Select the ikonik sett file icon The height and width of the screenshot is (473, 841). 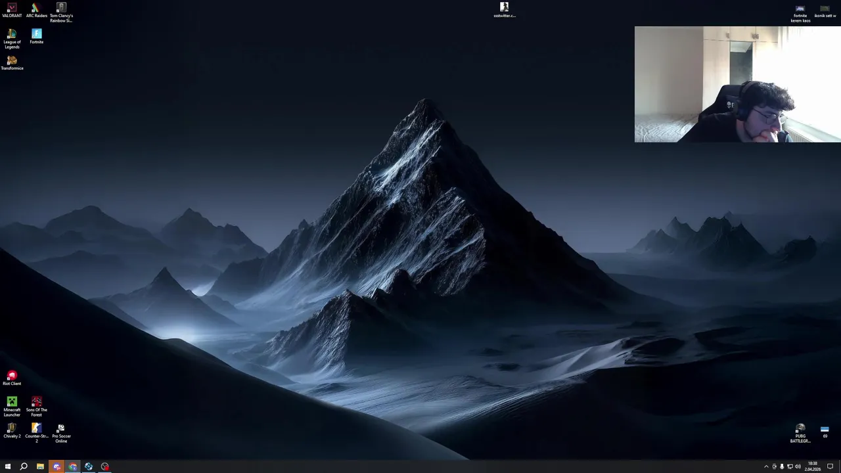point(825,11)
